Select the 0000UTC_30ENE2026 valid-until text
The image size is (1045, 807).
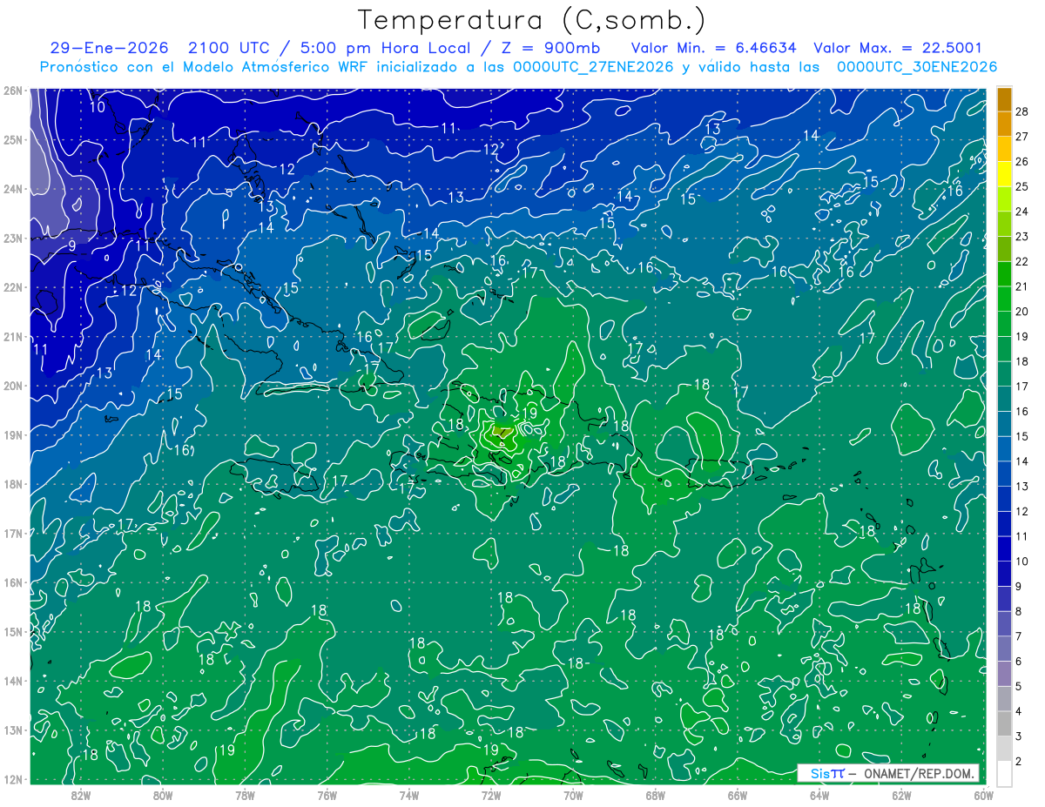pyautogui.click(x=916, y=67)
